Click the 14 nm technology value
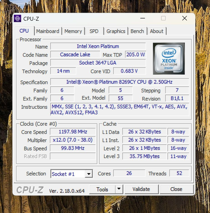This screenshot has height=213, width=210. click(x=63, y=71)
